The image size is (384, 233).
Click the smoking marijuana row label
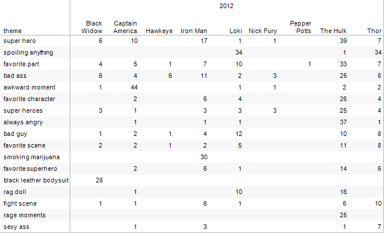click(x=31, y=157)
